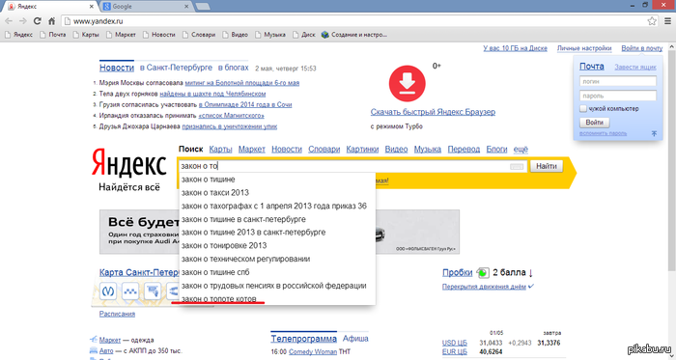Open Личные настройки link
The width and height of the screenshot is (676, 360).
(584, 48)
